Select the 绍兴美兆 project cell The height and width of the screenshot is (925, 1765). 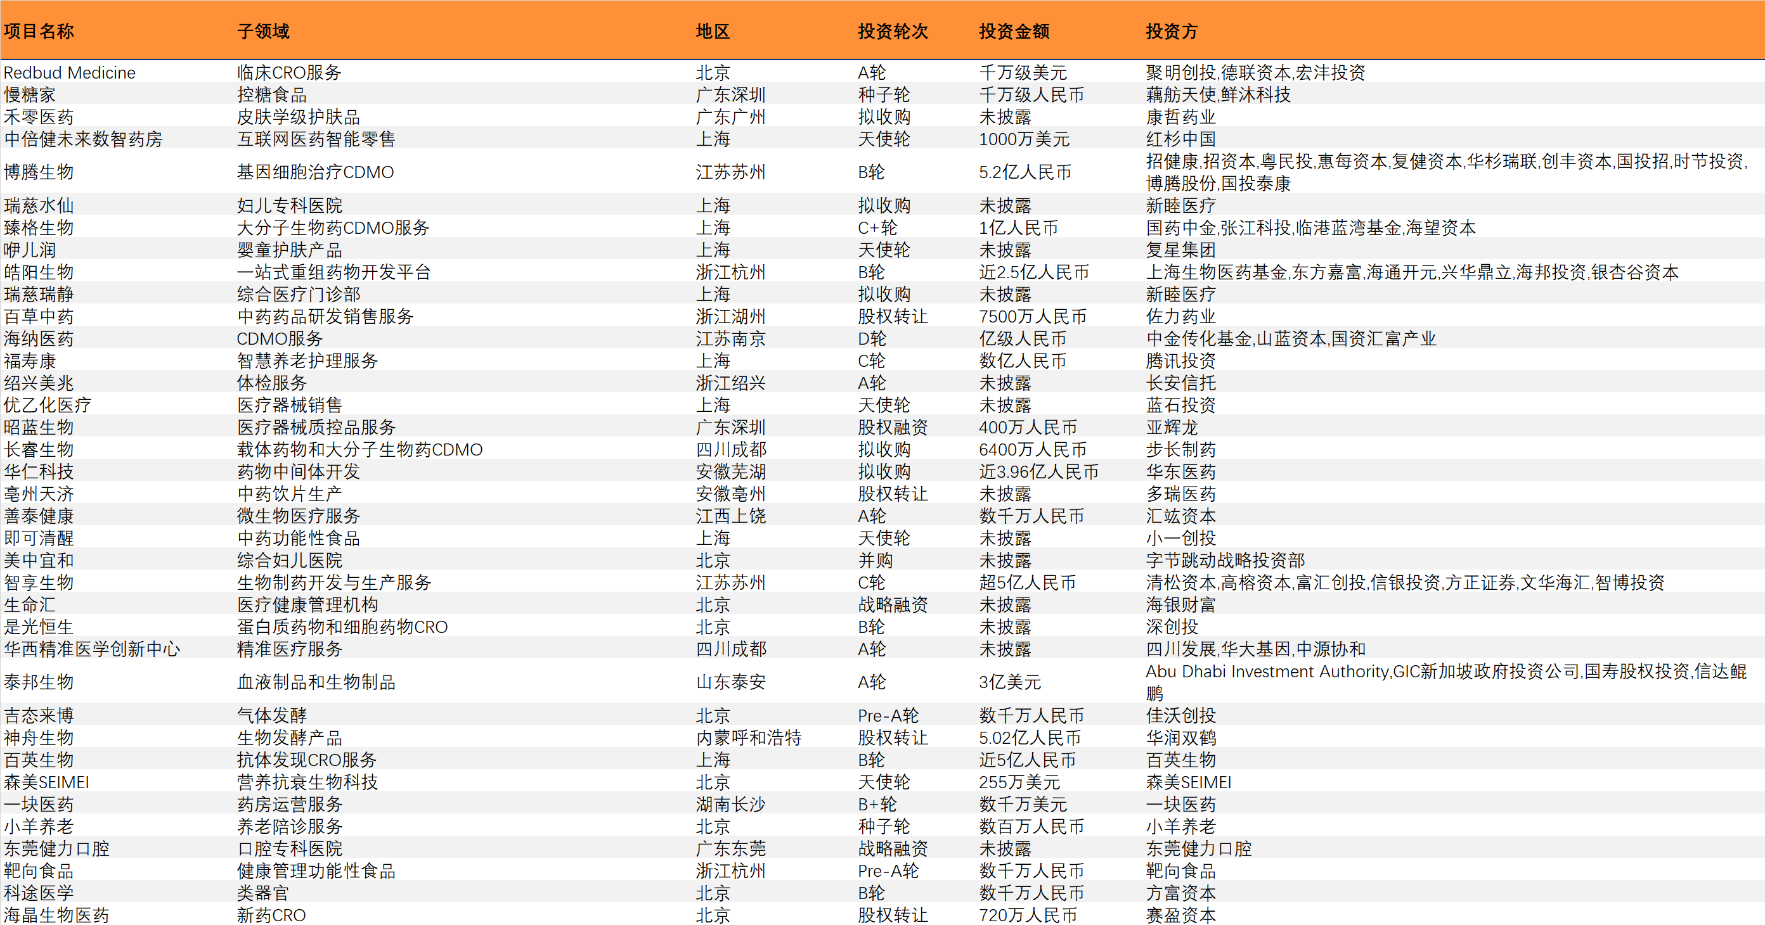pyautogui.click(x=39, y=383)
